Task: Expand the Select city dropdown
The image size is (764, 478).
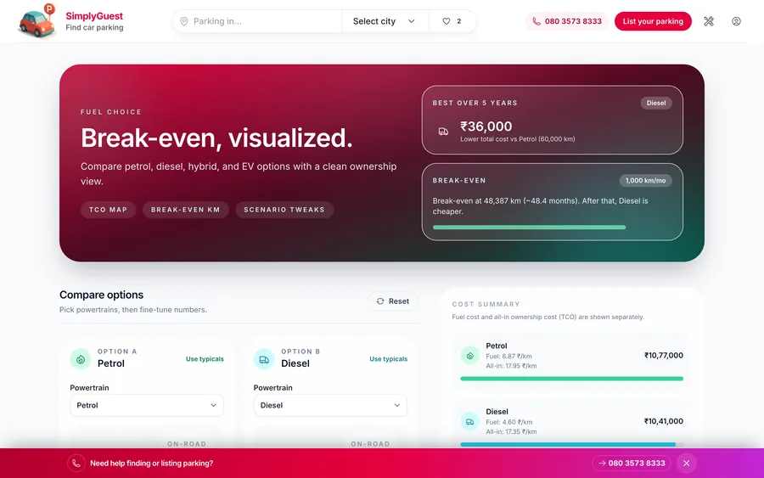Action: point(384,21)
